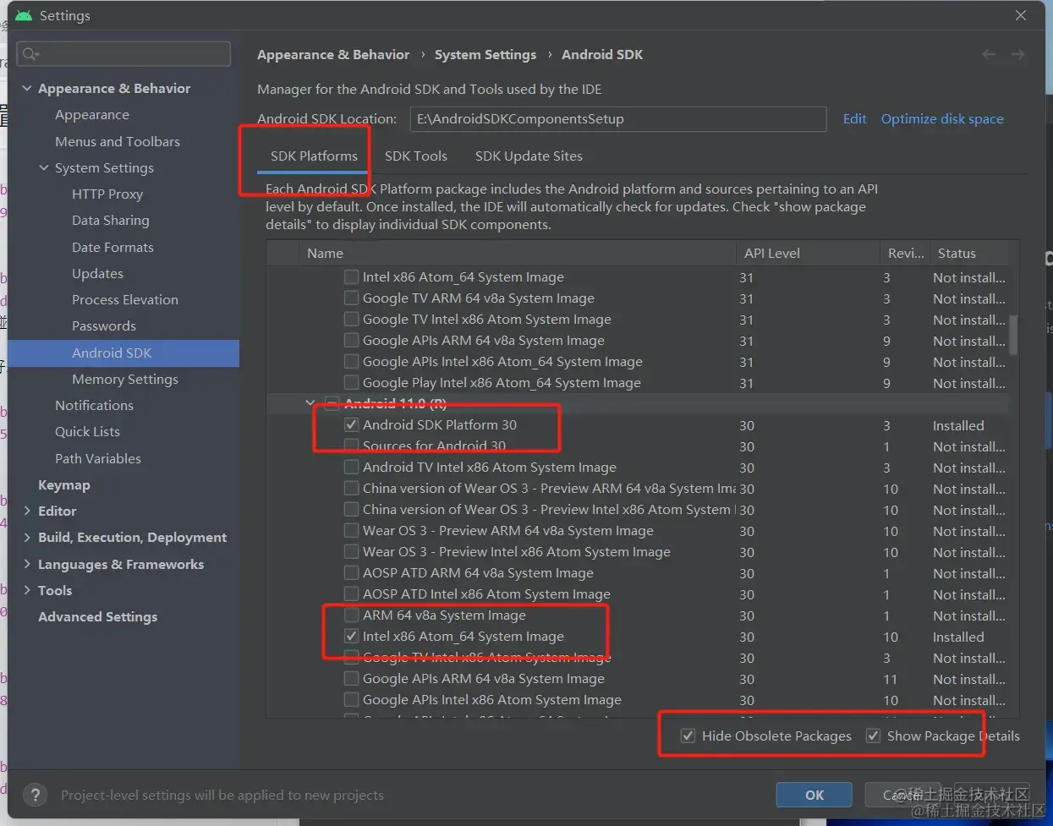Switch to SDK Tools tab
This screenshot has height=826, width=1053.
pyautogui.click(x=416, y=156)
